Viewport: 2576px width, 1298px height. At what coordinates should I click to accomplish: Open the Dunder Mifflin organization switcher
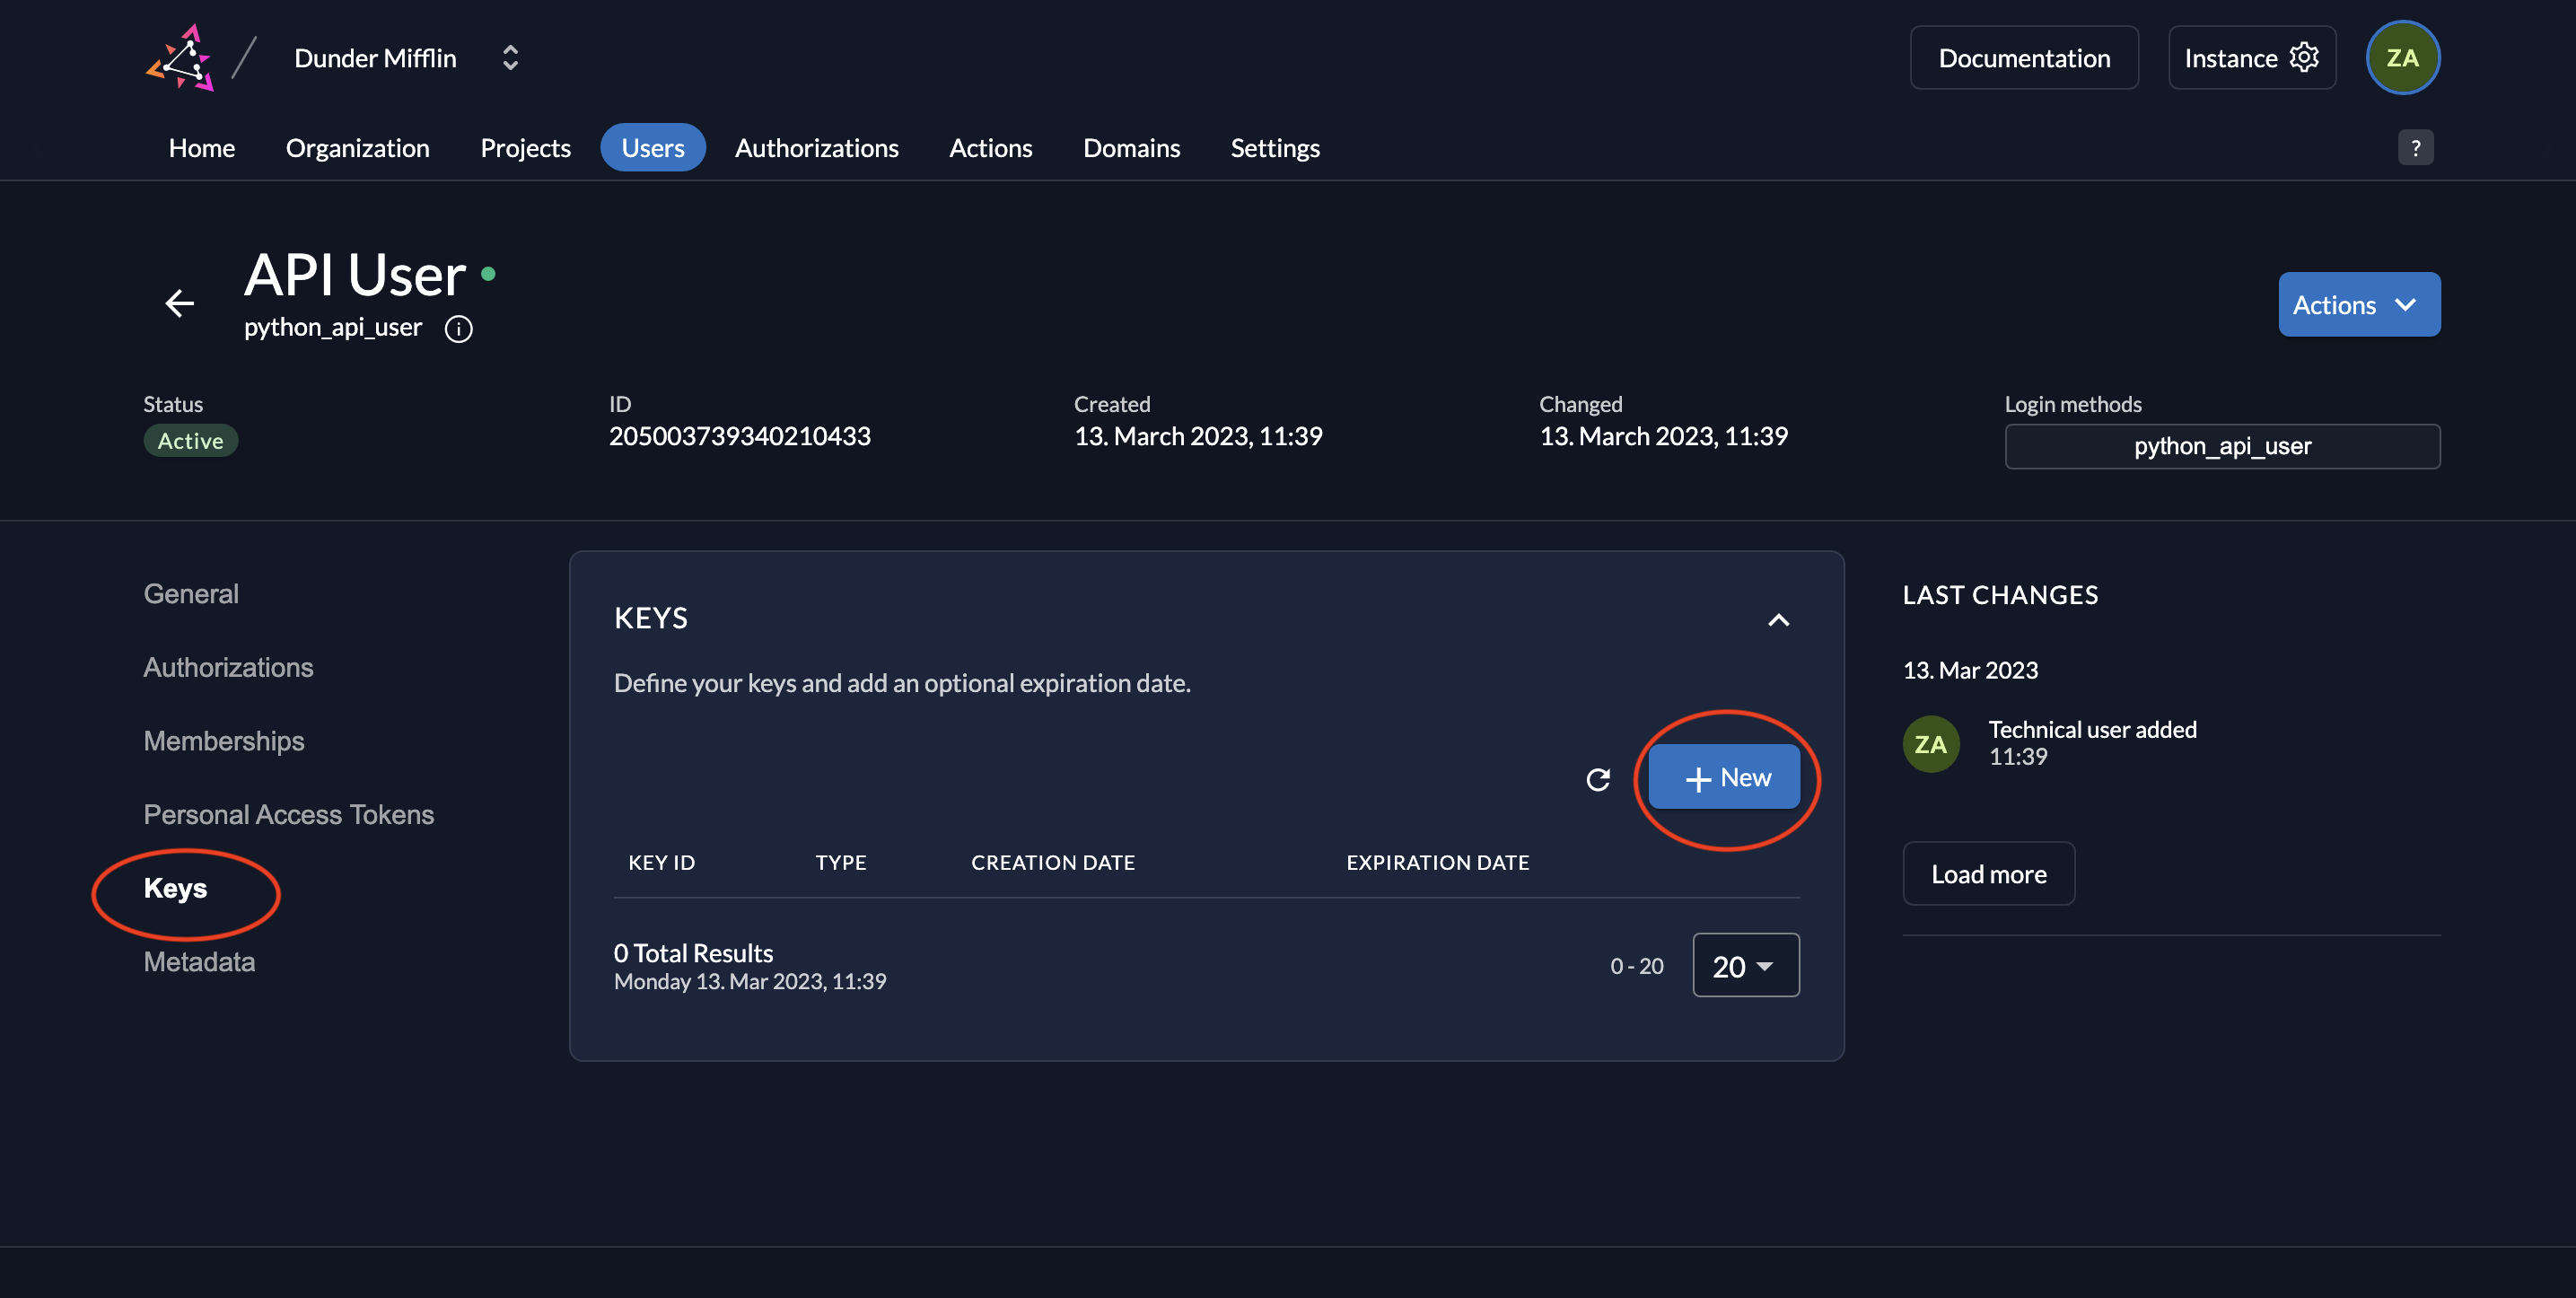click(509, 58)
